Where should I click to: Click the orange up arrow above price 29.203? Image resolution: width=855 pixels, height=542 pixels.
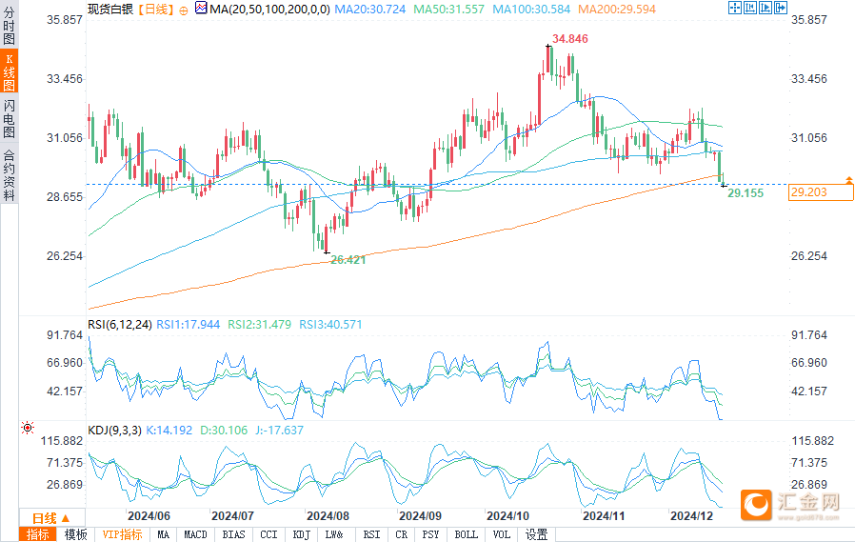[x=849, y=179]
